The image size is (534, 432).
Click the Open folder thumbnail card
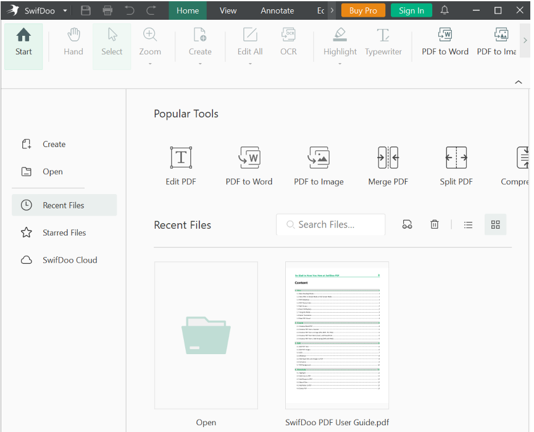point(206,335)
